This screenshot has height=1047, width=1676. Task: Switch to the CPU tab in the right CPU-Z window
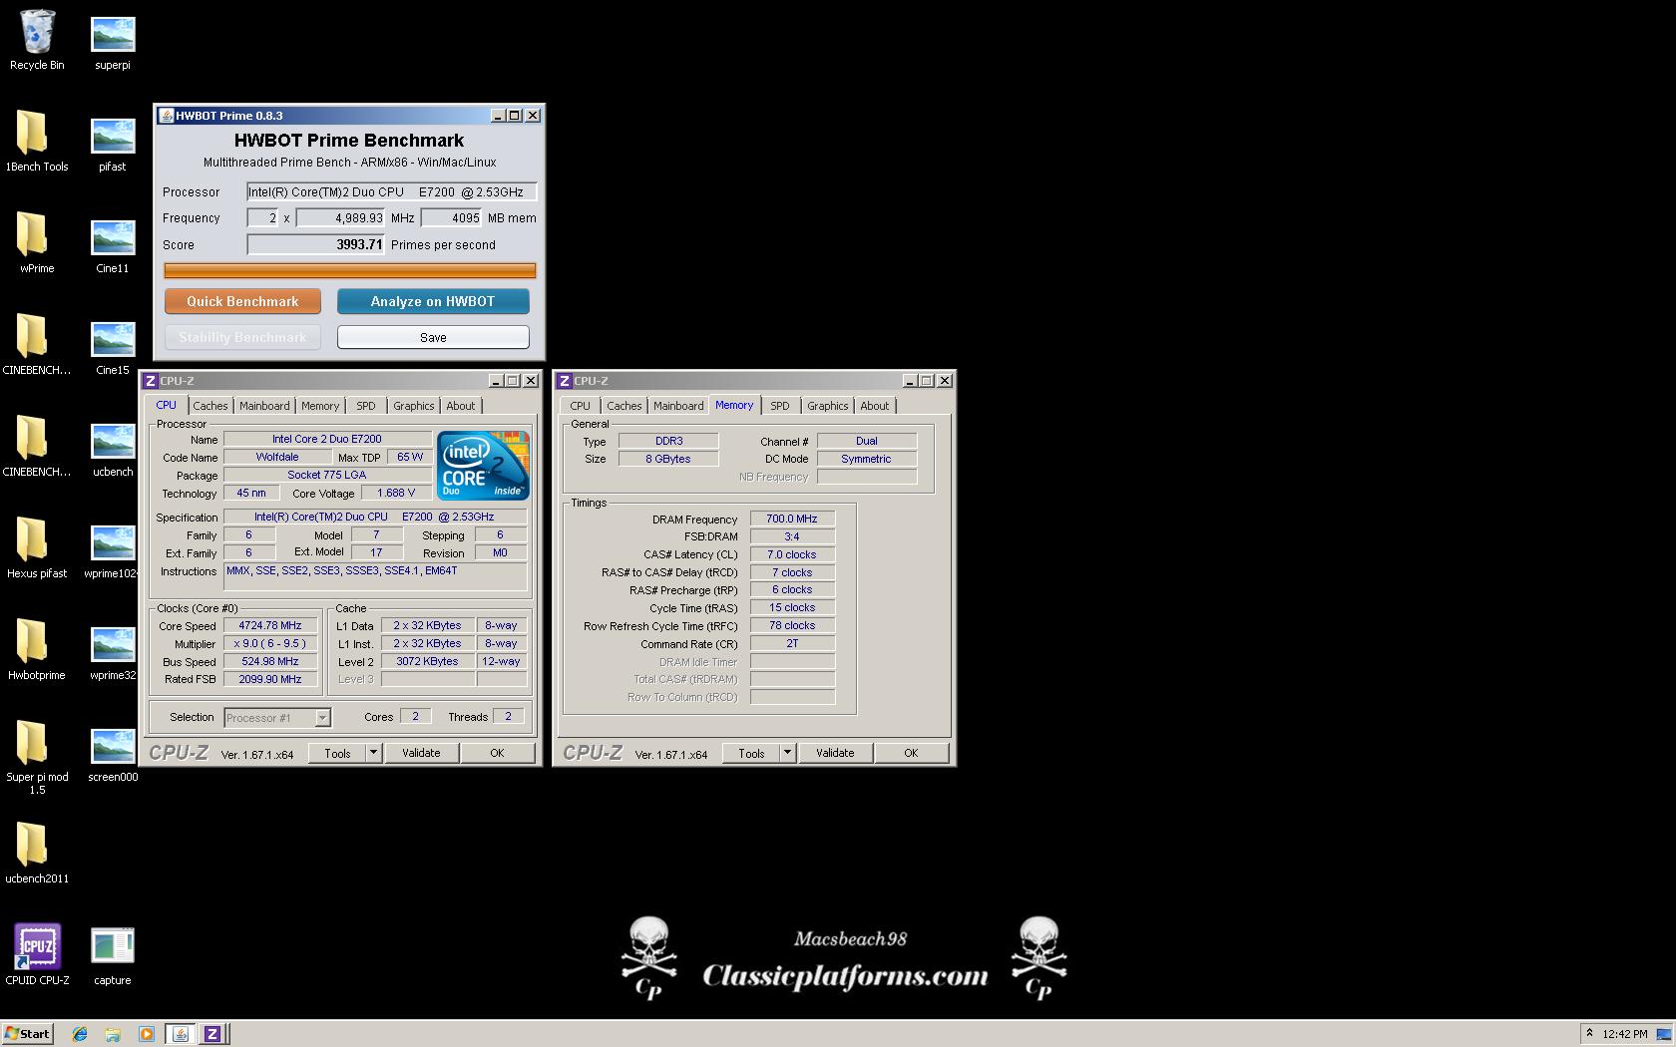click(x=580, y=406)
